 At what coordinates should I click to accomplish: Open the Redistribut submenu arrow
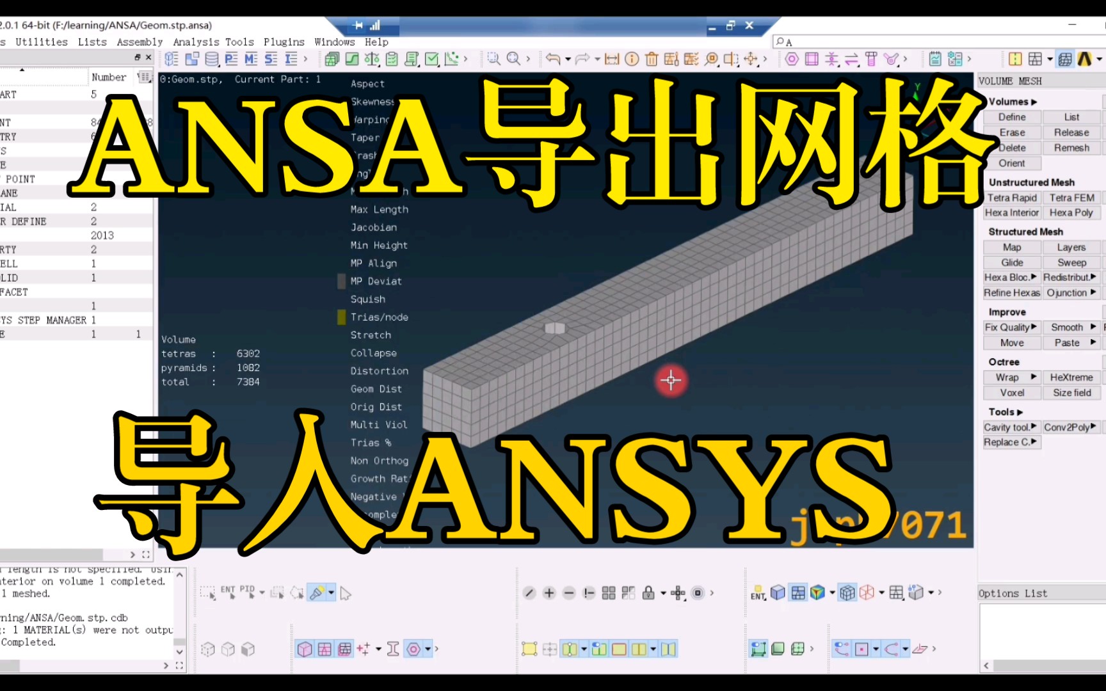tap(1093, 277)
